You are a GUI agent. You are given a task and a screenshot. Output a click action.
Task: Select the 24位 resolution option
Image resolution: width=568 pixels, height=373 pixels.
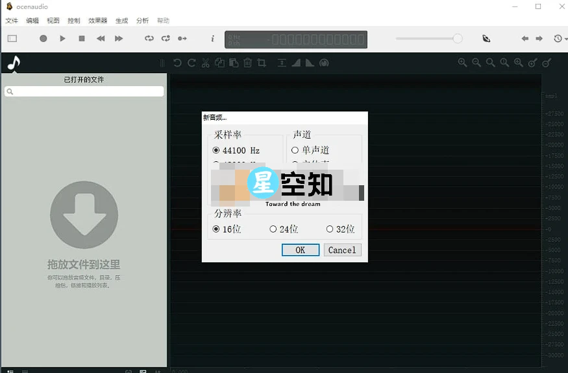click(x=282, y=229)
